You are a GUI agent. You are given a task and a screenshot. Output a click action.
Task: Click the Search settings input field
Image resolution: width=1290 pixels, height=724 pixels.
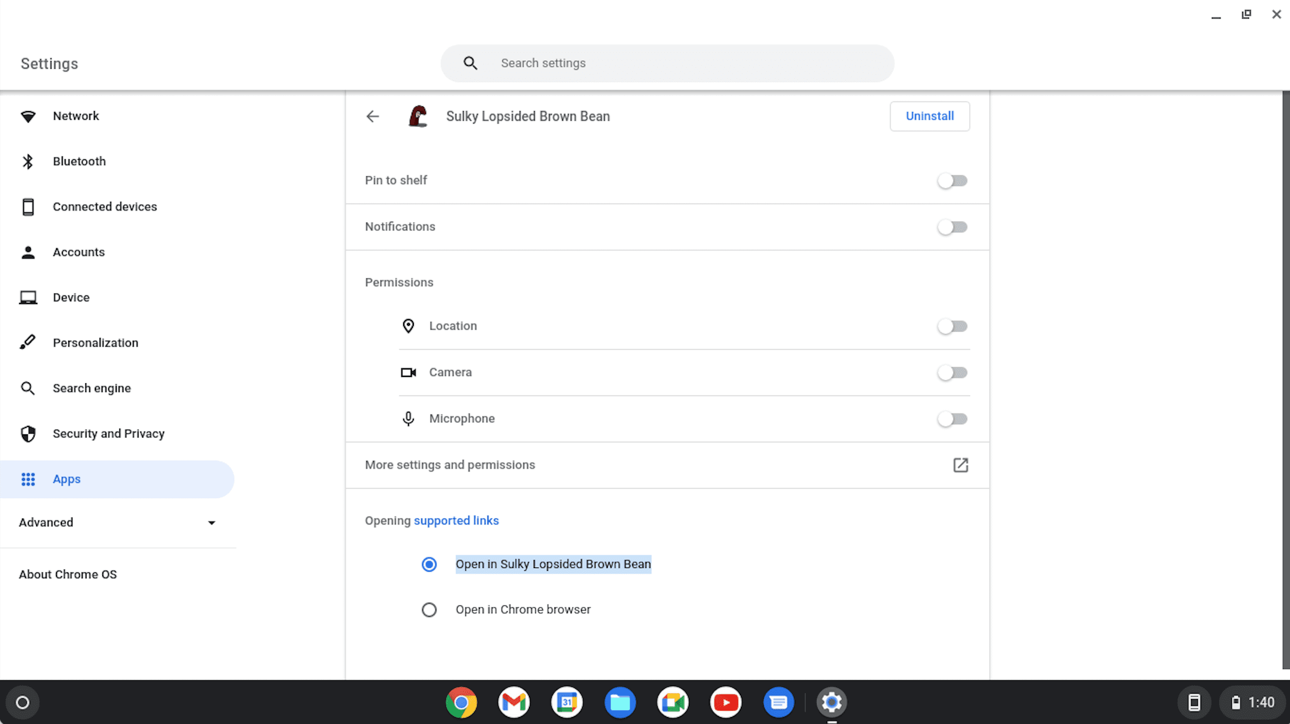click(x=668, y=63)
